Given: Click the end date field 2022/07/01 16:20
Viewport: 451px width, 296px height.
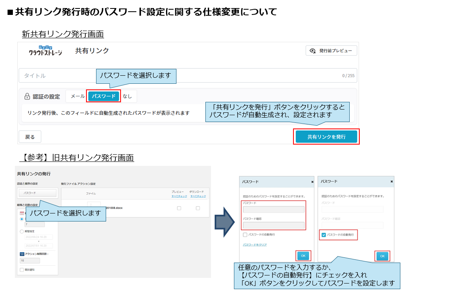Looking at the screenshot, I should (x=39, y=246).
